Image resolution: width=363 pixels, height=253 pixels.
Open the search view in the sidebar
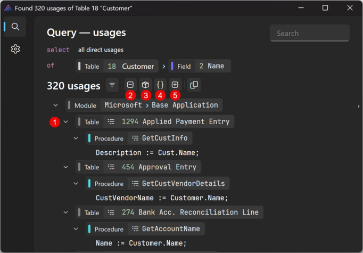tap(15, 27)
